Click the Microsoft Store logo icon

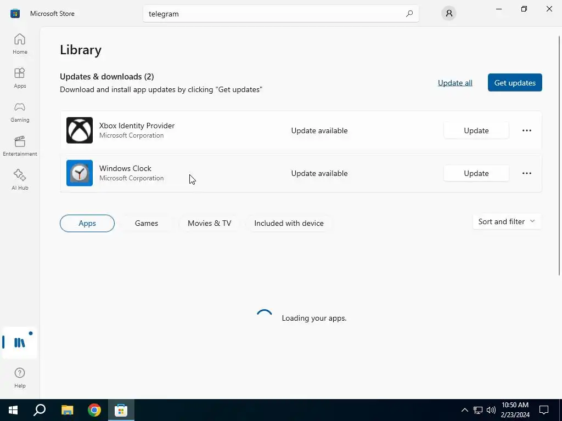pyautogui.click(x=15, y=14)
